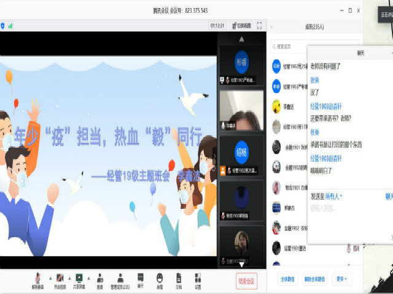
Task: Select member with panda avatar
Action: point(290,167)
